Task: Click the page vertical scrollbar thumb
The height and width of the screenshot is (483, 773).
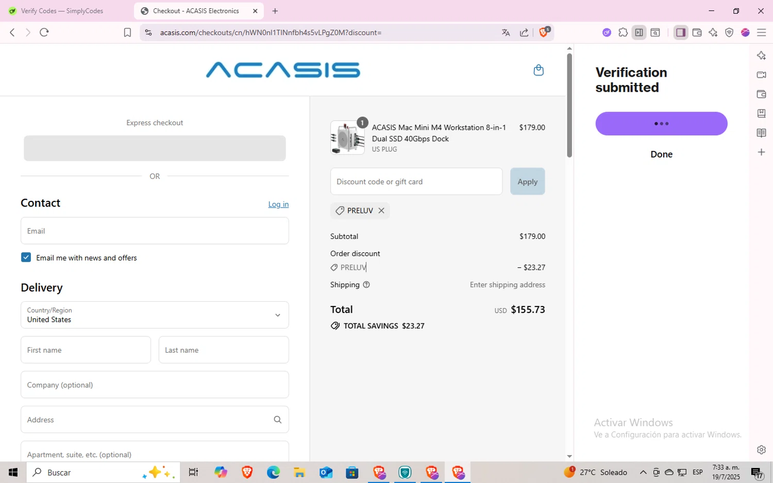Action: coord(569,105)
